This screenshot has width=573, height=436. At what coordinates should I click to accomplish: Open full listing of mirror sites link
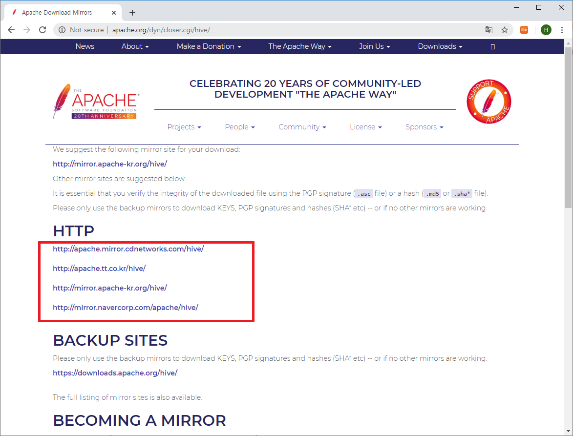tap(107, 397)
